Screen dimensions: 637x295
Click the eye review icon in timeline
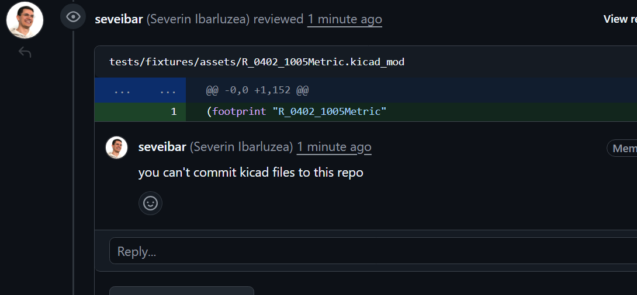[73, 17]
